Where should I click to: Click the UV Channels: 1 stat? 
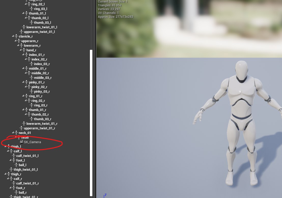108,13
